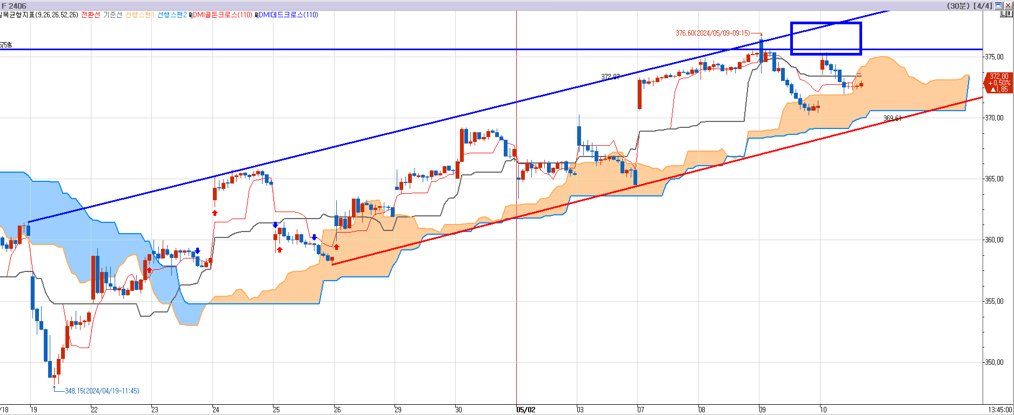Screen dimensions: 1014x415
Task: Click the marker icon before DMI데드크로스
Action: coord(257,15)
